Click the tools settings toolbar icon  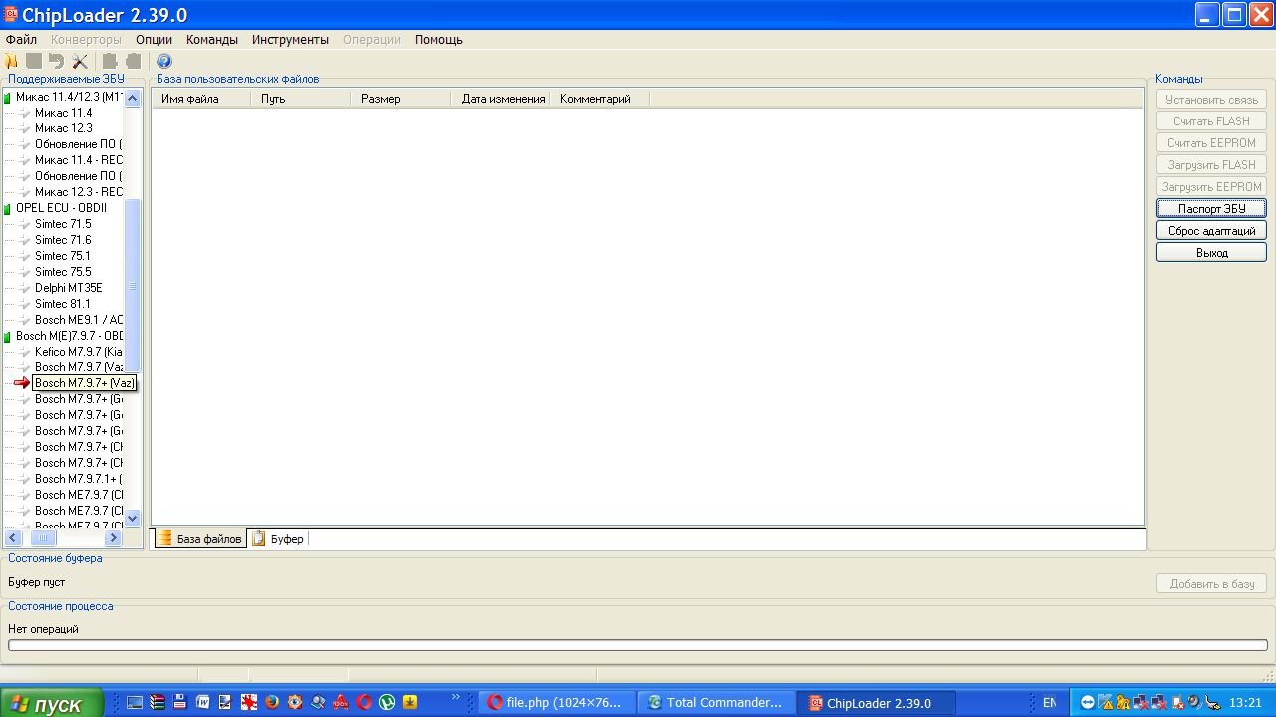pos(80,62)
